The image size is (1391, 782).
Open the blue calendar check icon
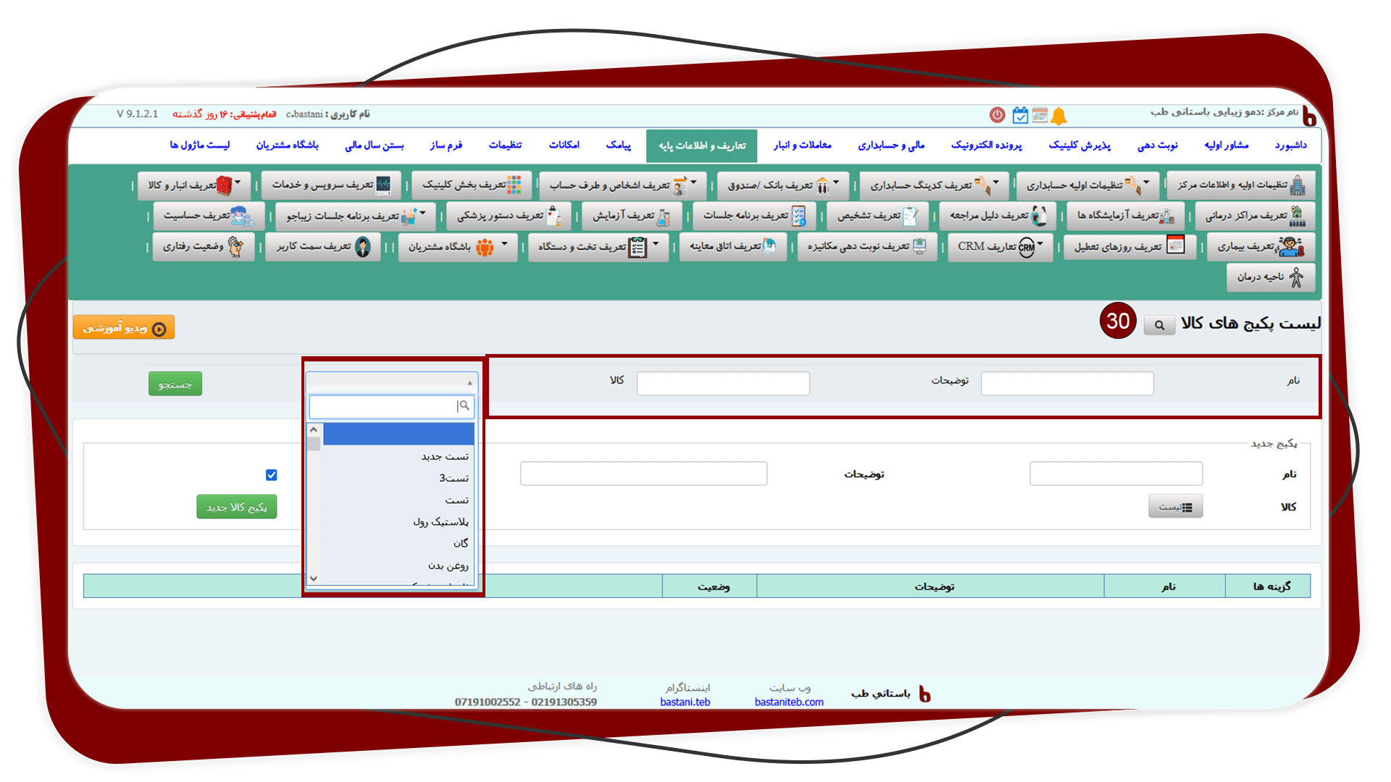click(1020, 114)
